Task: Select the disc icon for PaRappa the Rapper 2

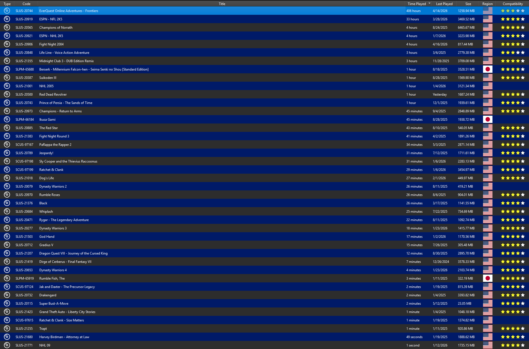Action: 7,144
